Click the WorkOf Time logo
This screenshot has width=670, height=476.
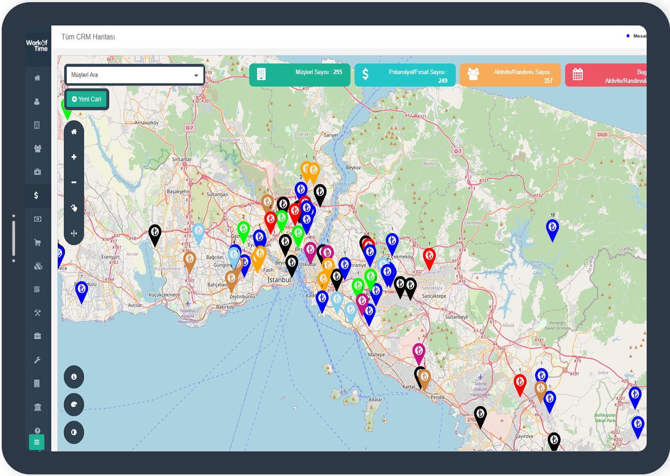37,45
